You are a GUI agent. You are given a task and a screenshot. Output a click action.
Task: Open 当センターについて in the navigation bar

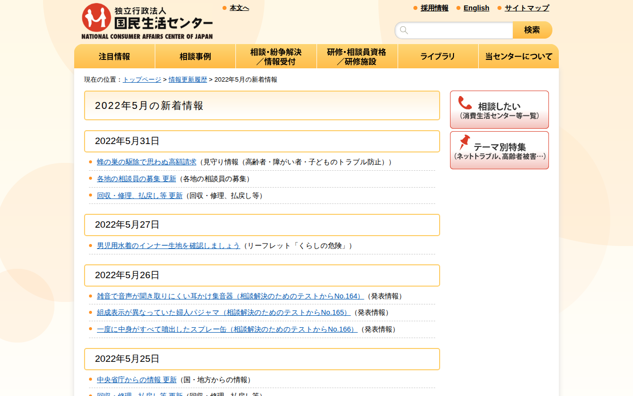pyautogui.click(x=519, y=56)
